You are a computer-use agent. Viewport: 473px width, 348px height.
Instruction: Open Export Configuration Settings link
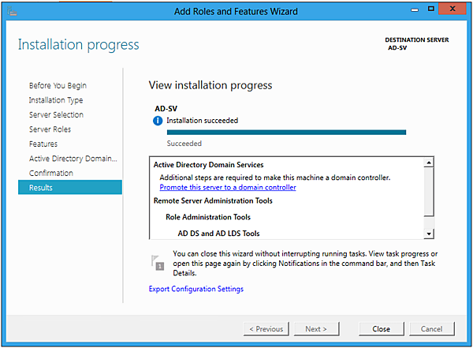[196, 289]
